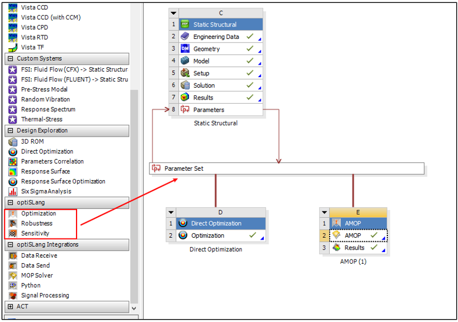Click the Toolbox scroll down arrow

click(x=134, y=308)
